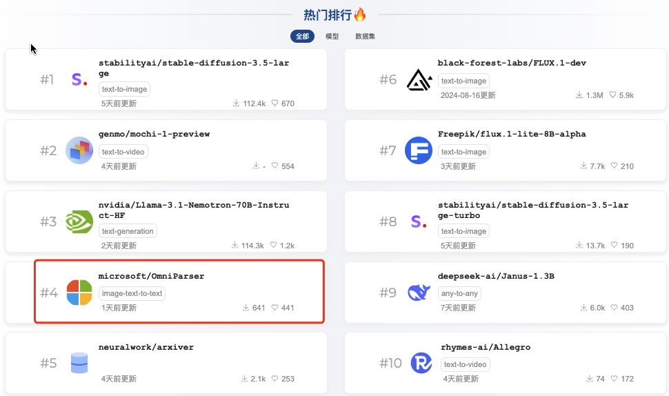This screenshot has width=669, height=396.
Task: Click the deepseek whale logo icon
Action: (x=419, y=293)
